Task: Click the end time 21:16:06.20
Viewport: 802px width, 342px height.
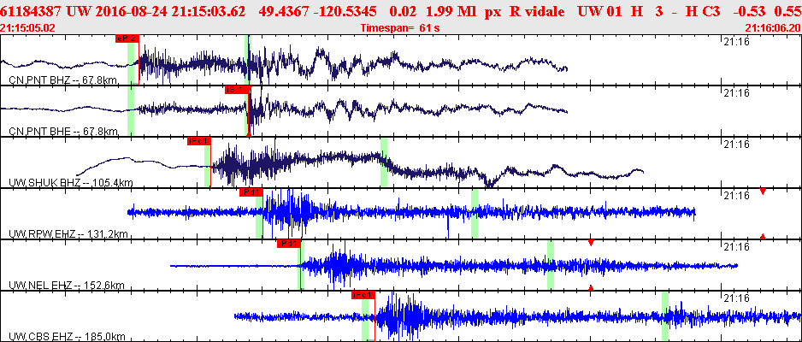Action: 773,27
